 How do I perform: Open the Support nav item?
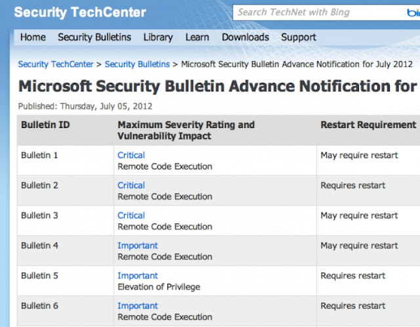point(299,37)
